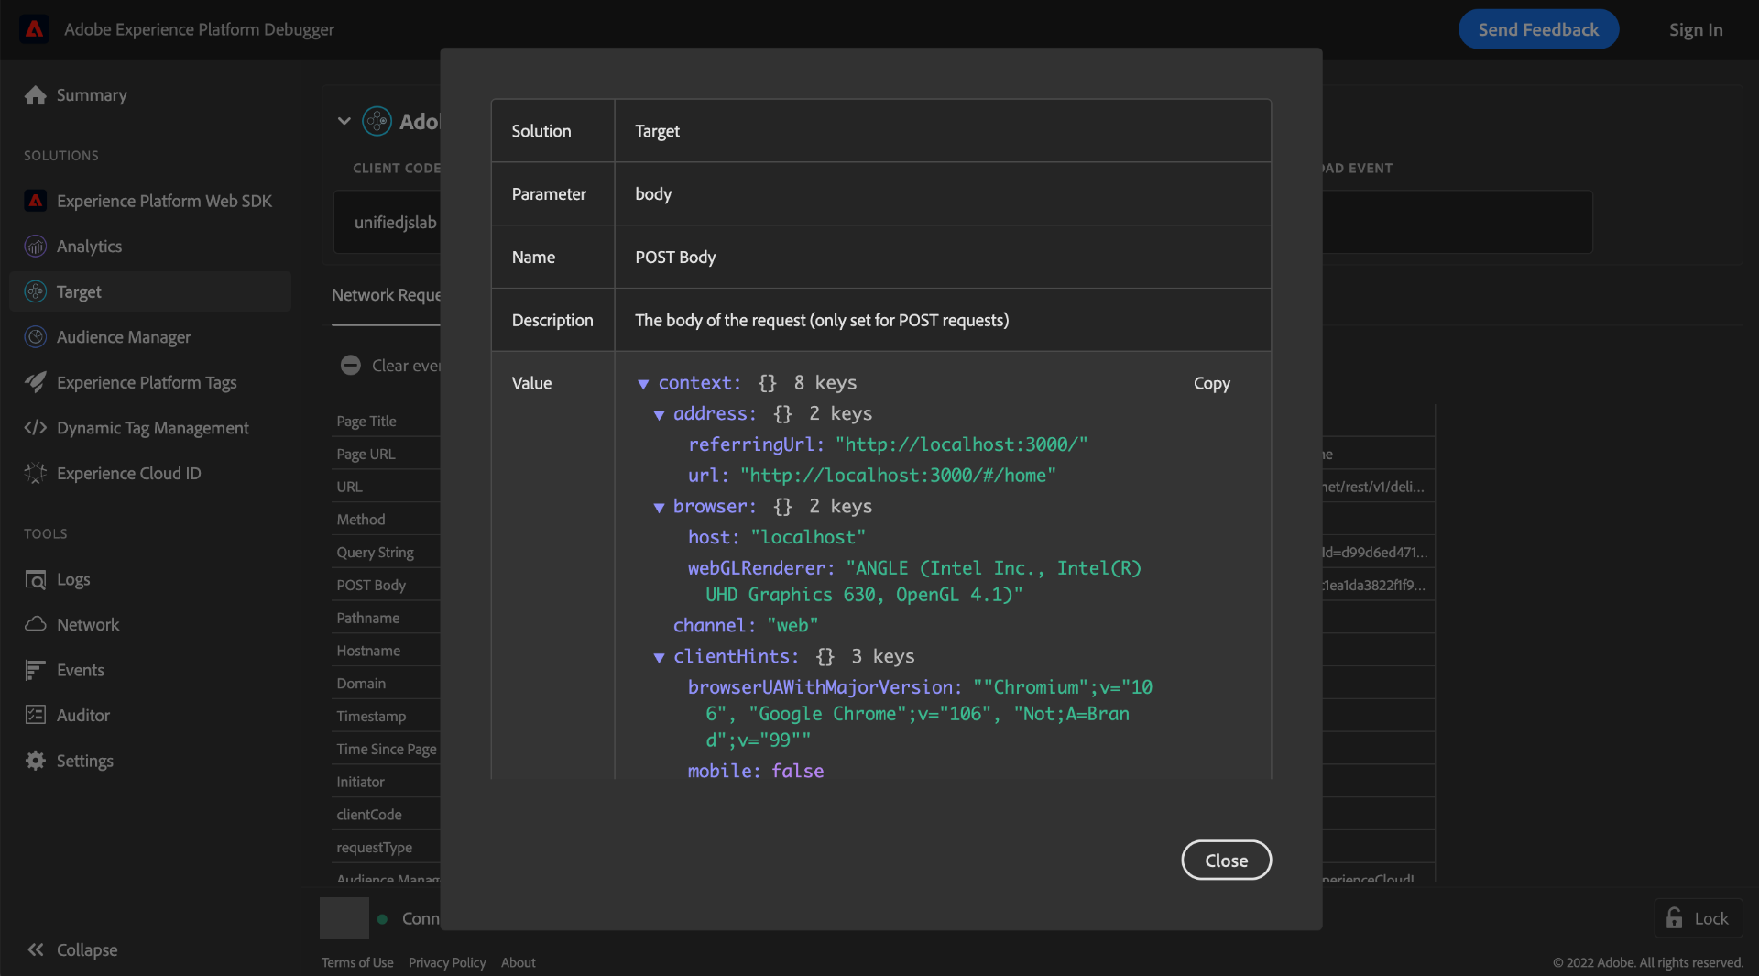Viewport: 1759px width, 976px height.
Task: Collapse the clientHints JSON node
Action: tap(659, 657)
